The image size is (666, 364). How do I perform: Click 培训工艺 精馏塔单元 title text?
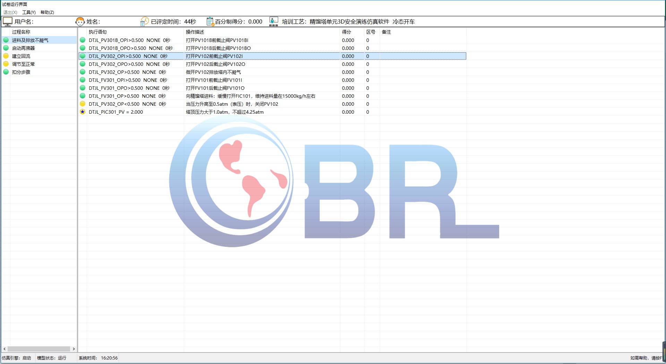click(x=348, y=21)
